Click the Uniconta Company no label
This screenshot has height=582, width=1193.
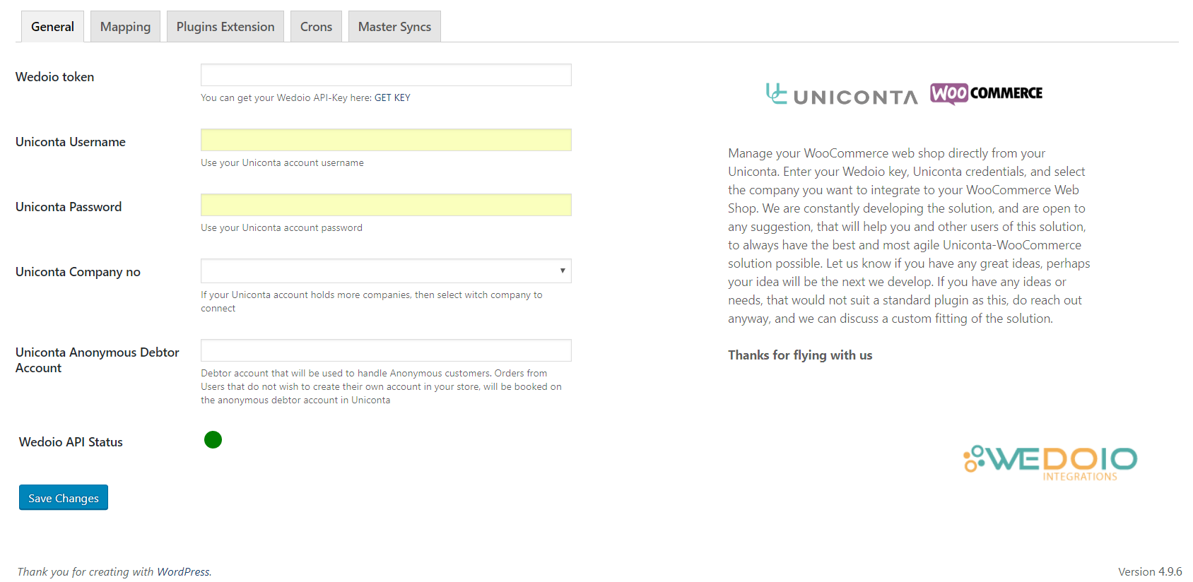coord(78,272)
